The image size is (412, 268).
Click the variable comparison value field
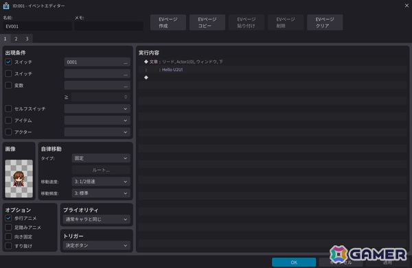(x=101, y=97)
